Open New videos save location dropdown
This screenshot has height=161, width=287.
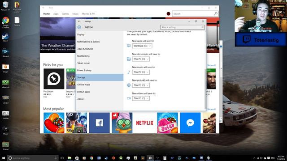pyautogui.click(x=141, y=98)
